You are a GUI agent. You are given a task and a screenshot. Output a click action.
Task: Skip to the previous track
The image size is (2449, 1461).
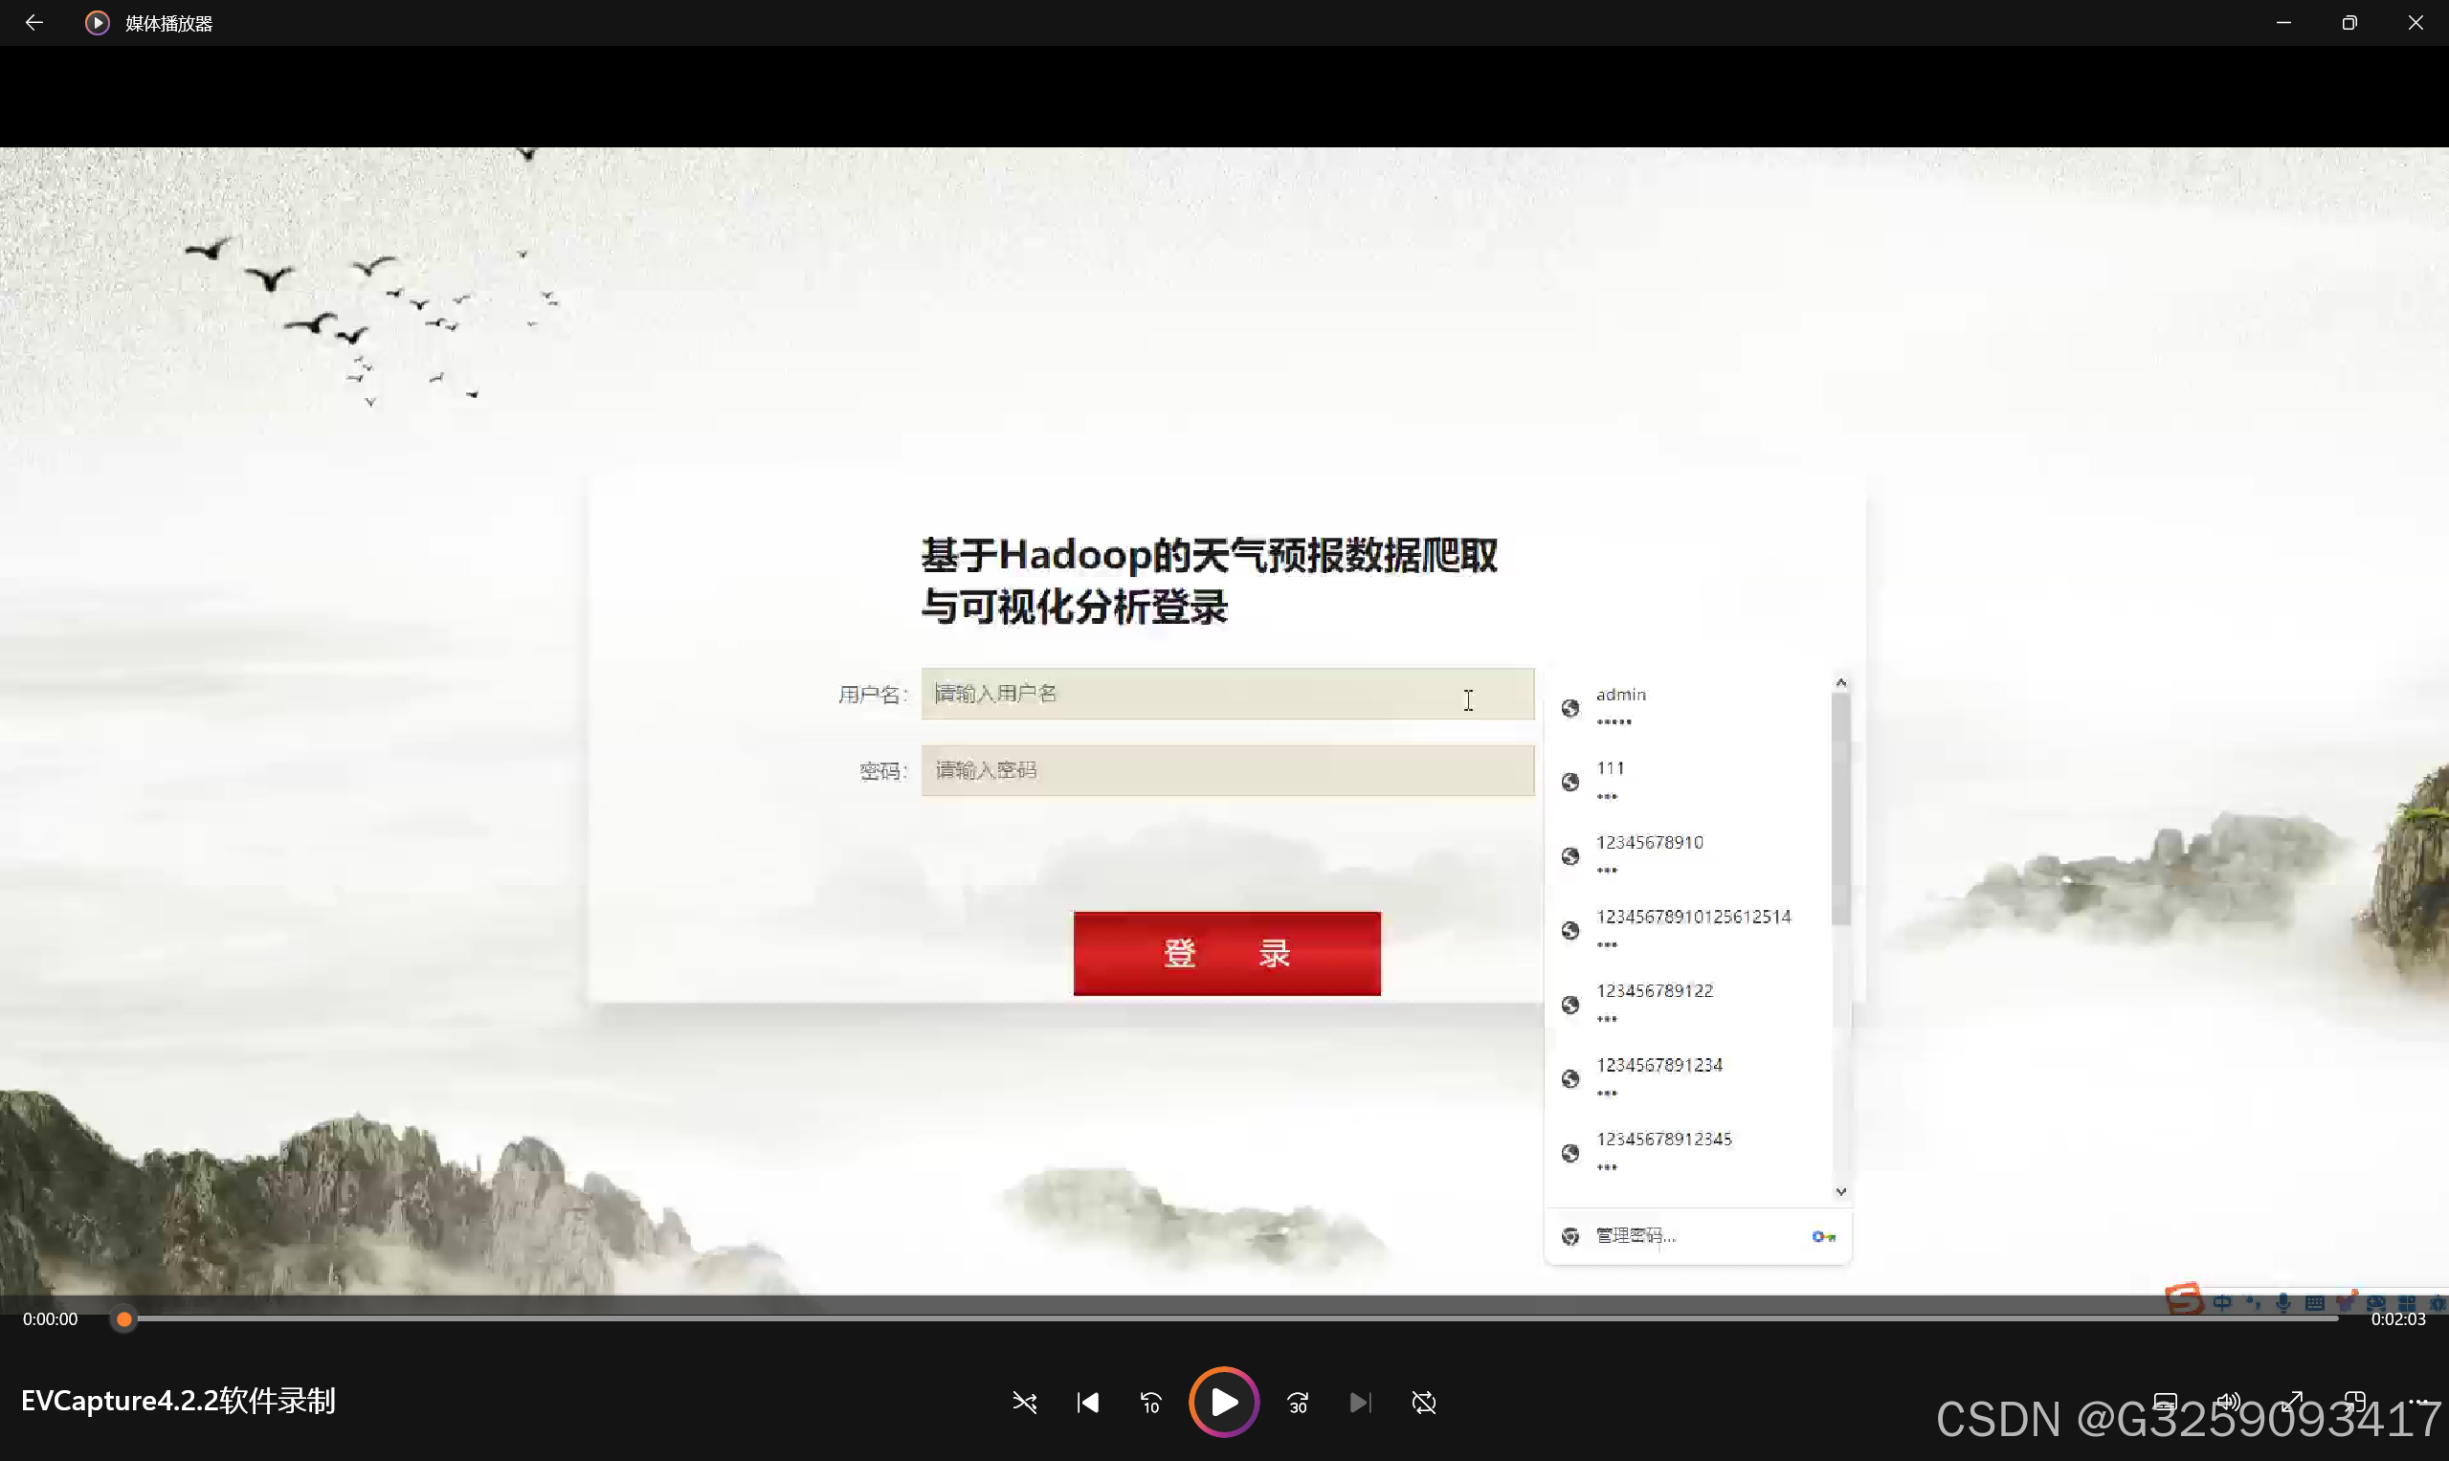[1087, 1402]
